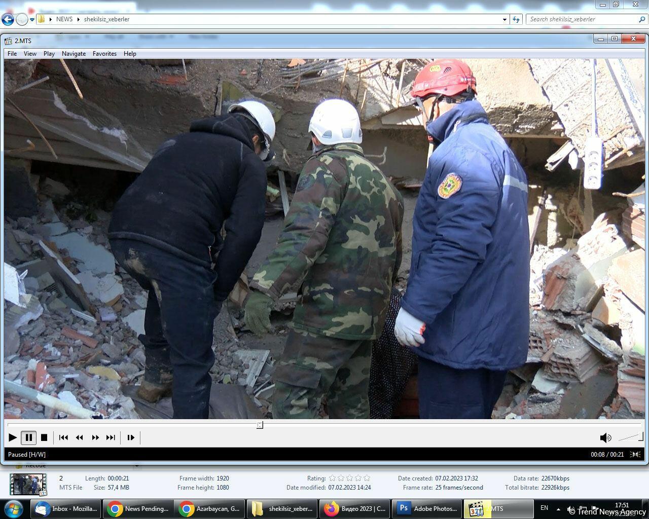Click the video seek bar handle

(260, 425)
